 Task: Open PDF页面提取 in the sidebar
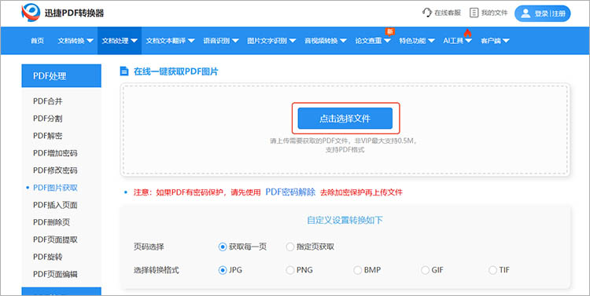55,239
